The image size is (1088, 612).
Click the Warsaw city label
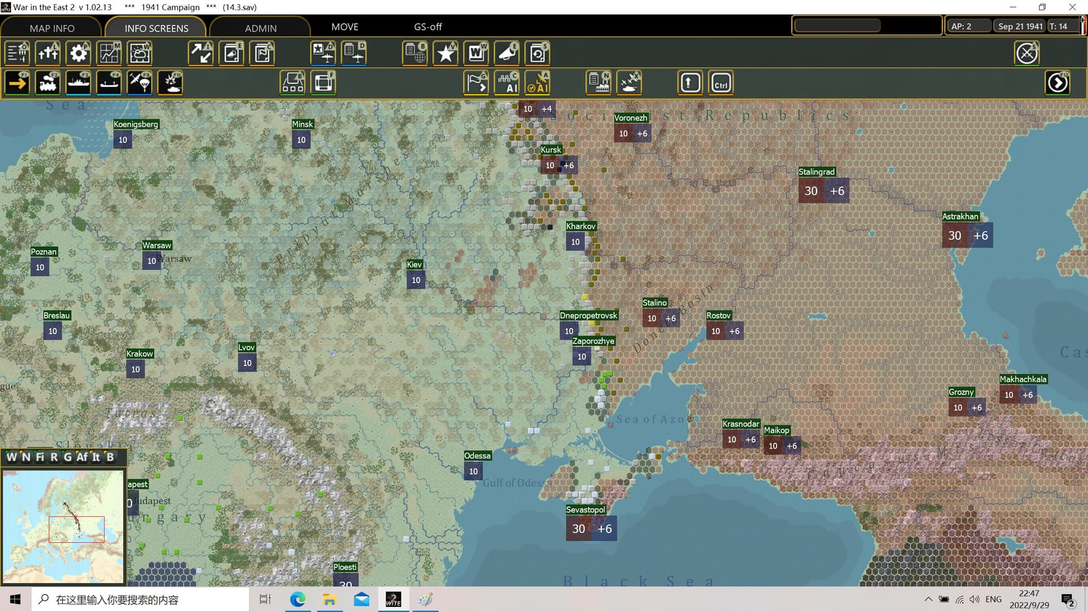156,245
